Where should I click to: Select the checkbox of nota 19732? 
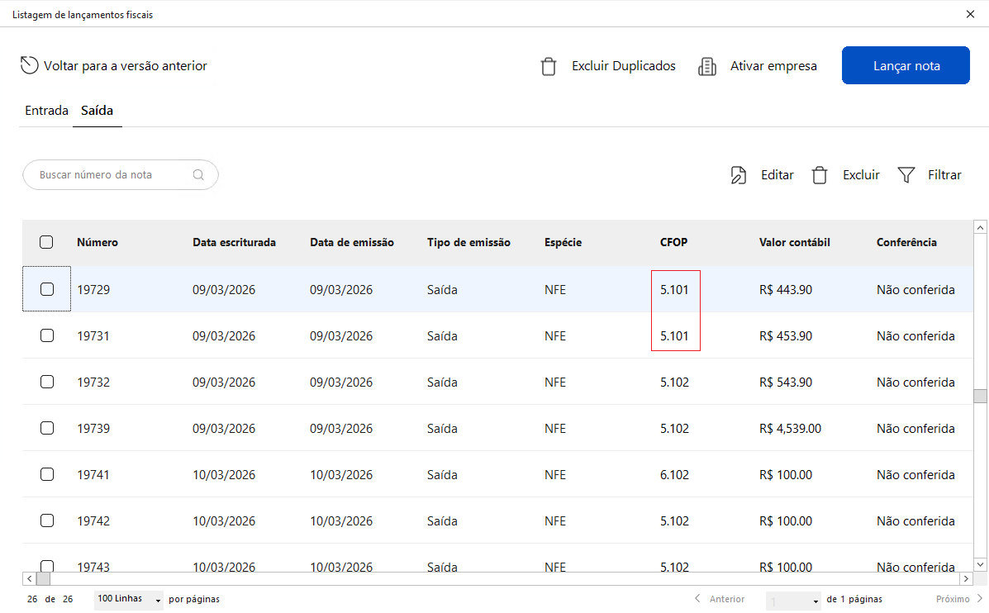[46, 382]
